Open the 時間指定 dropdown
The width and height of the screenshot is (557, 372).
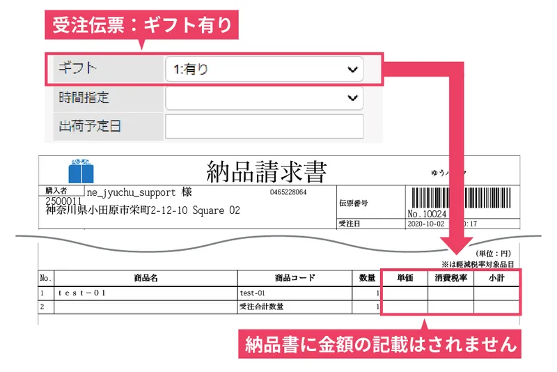pyautogui.click(x=265, y=98)
